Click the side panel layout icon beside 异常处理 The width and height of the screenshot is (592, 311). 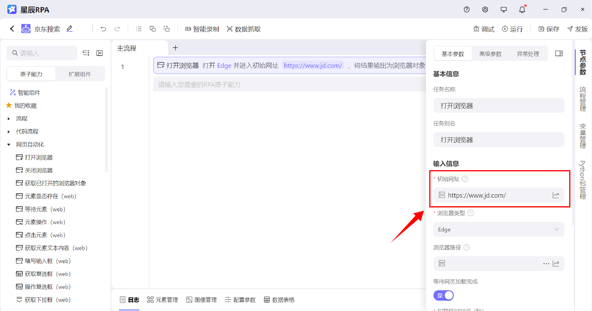click(x=559, y=54)
